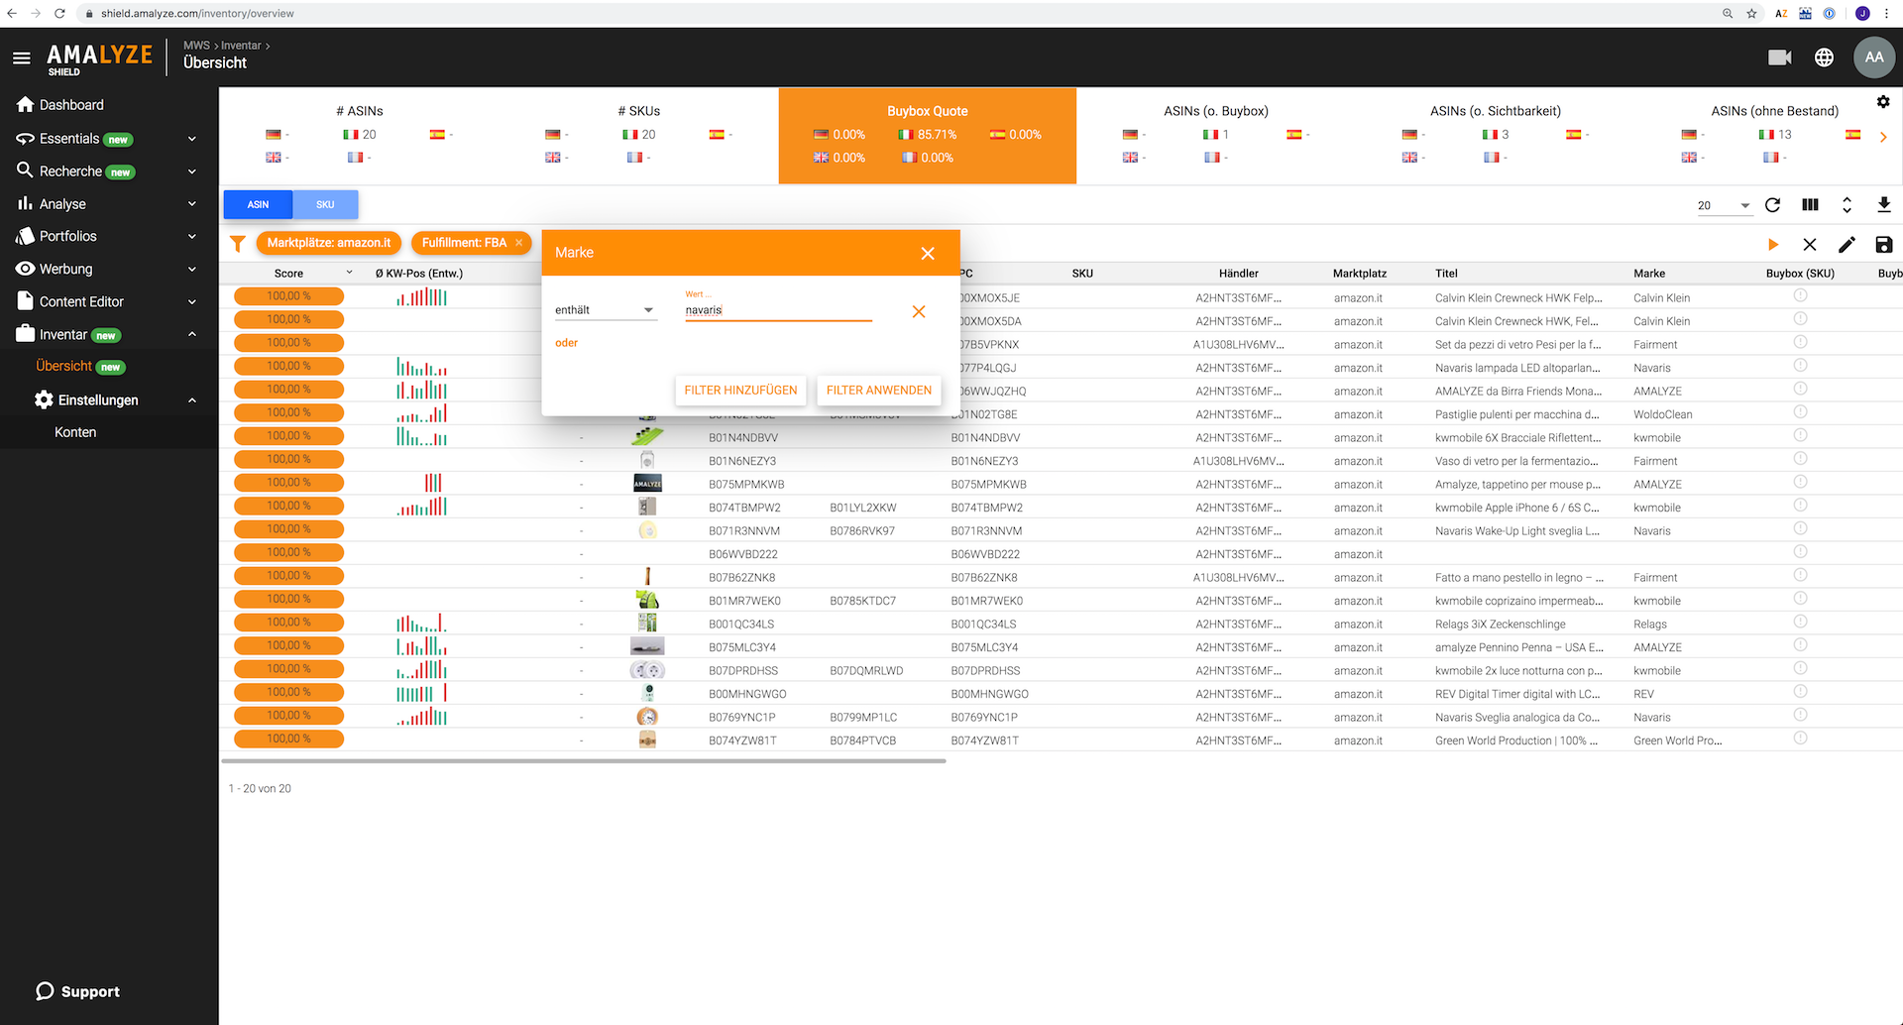
Task: Save the current filter set
Action: [x=1883, y=244]
